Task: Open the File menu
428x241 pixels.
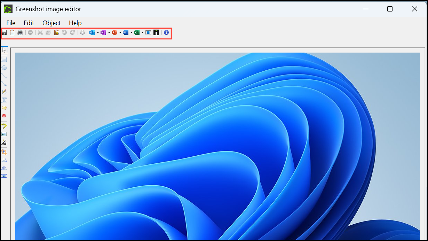Action: [x=11, y=23]
